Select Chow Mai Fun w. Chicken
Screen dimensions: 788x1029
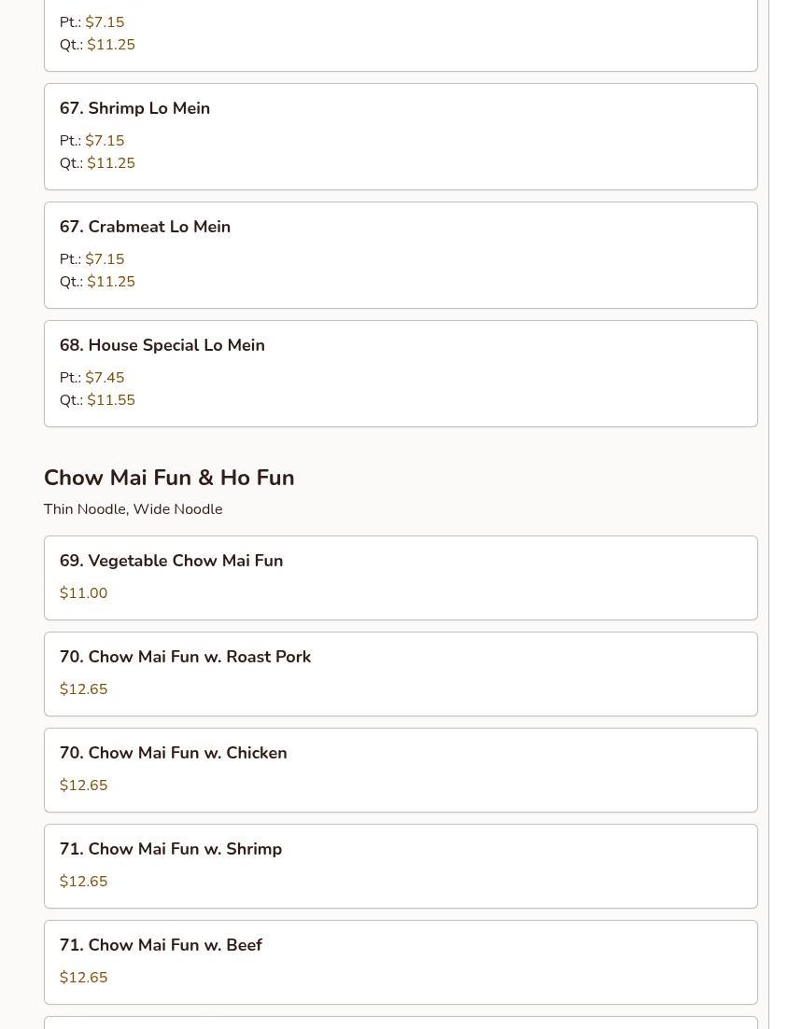coord(173,754)
